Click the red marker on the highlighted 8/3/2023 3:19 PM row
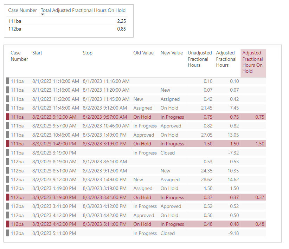The height and width of the screenshot is (249, 289). coord(8,197)
